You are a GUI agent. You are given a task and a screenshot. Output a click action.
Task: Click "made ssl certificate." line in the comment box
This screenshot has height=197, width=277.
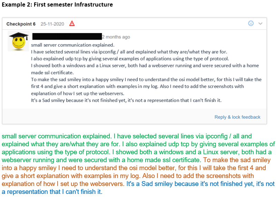coord(52,72)
